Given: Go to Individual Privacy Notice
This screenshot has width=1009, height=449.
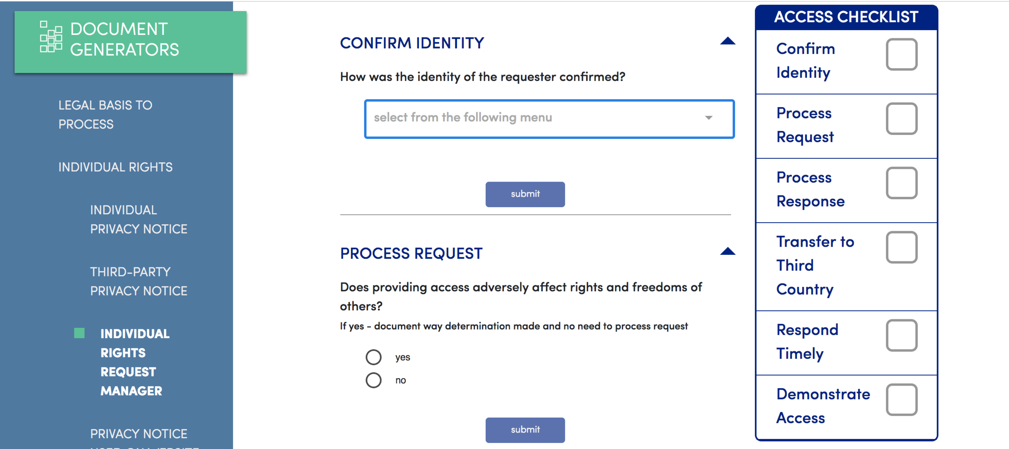Looking at the screenshot, I should click(x=139, y=219).
